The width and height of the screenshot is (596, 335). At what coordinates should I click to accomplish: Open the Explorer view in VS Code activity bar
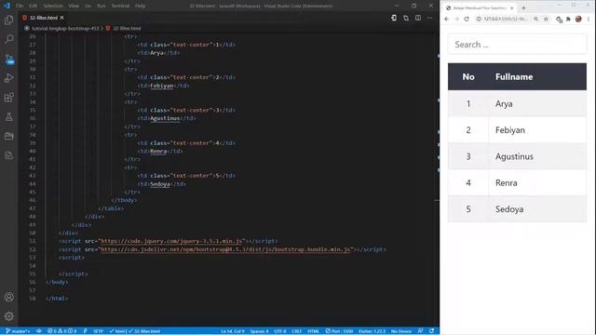(x=8, y=20)
